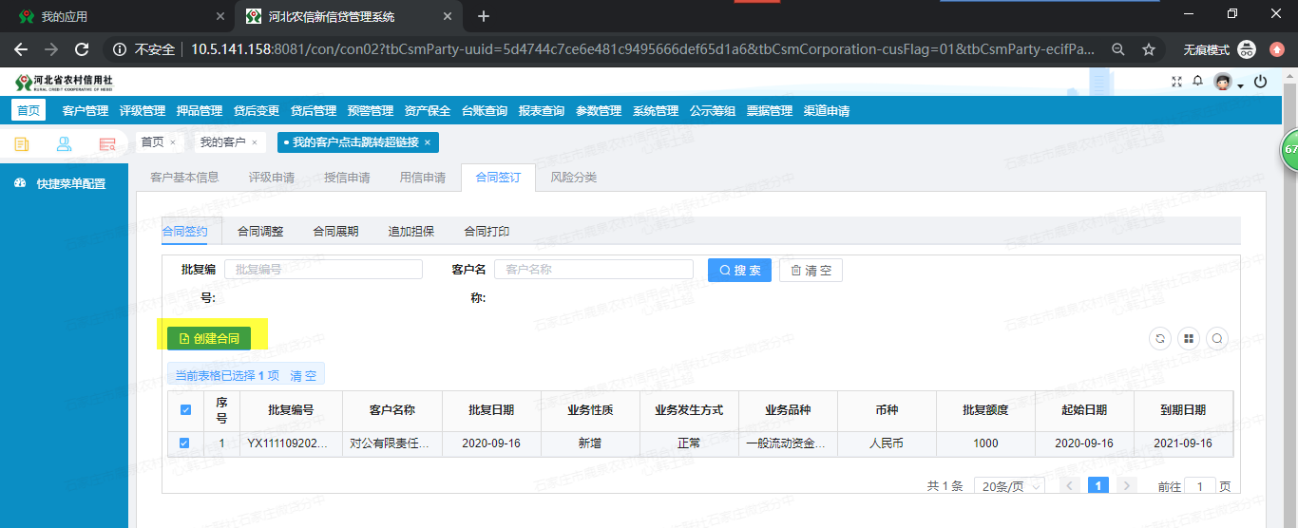Uncheck the row 1 checkbox
This screenshot has width=1298, height=528.
point(184,443)
